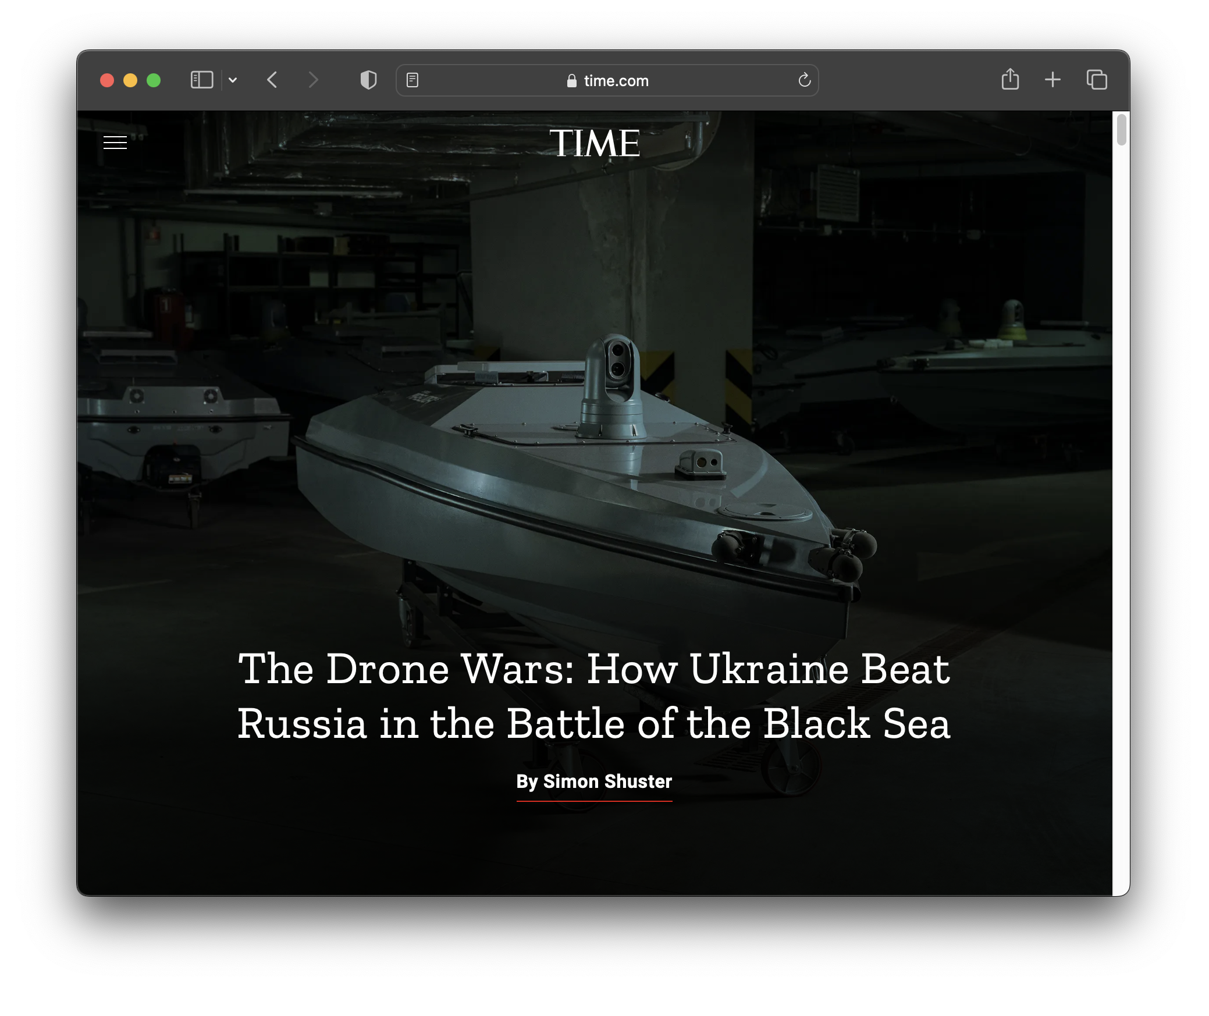Go forward to the next page
This screenshot has height=1016, width=1209.
[313, 80]
